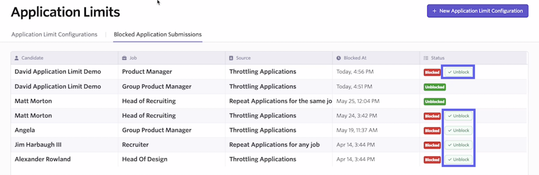Click the May 24, 3:42 PM timestamp
539x175 pixels.
coord(356,116)
